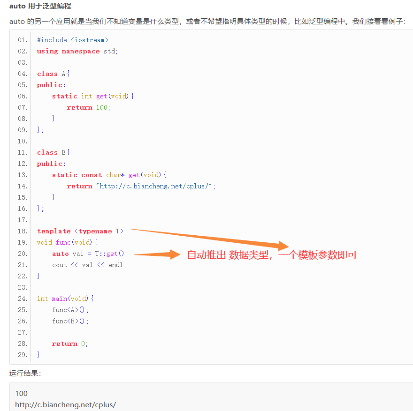
Task: Click the intro paragraph starting 'auto 的另一个应用'
Action: [207, 21]
